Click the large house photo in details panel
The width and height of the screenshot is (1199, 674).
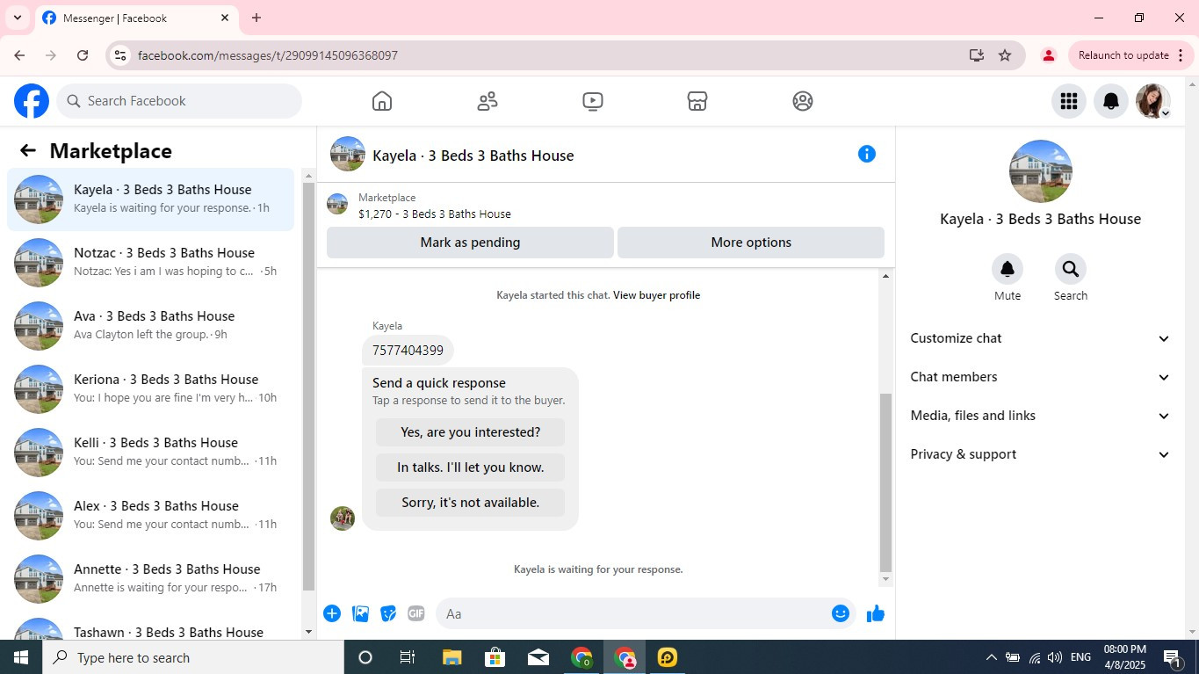coord(1040,171)
